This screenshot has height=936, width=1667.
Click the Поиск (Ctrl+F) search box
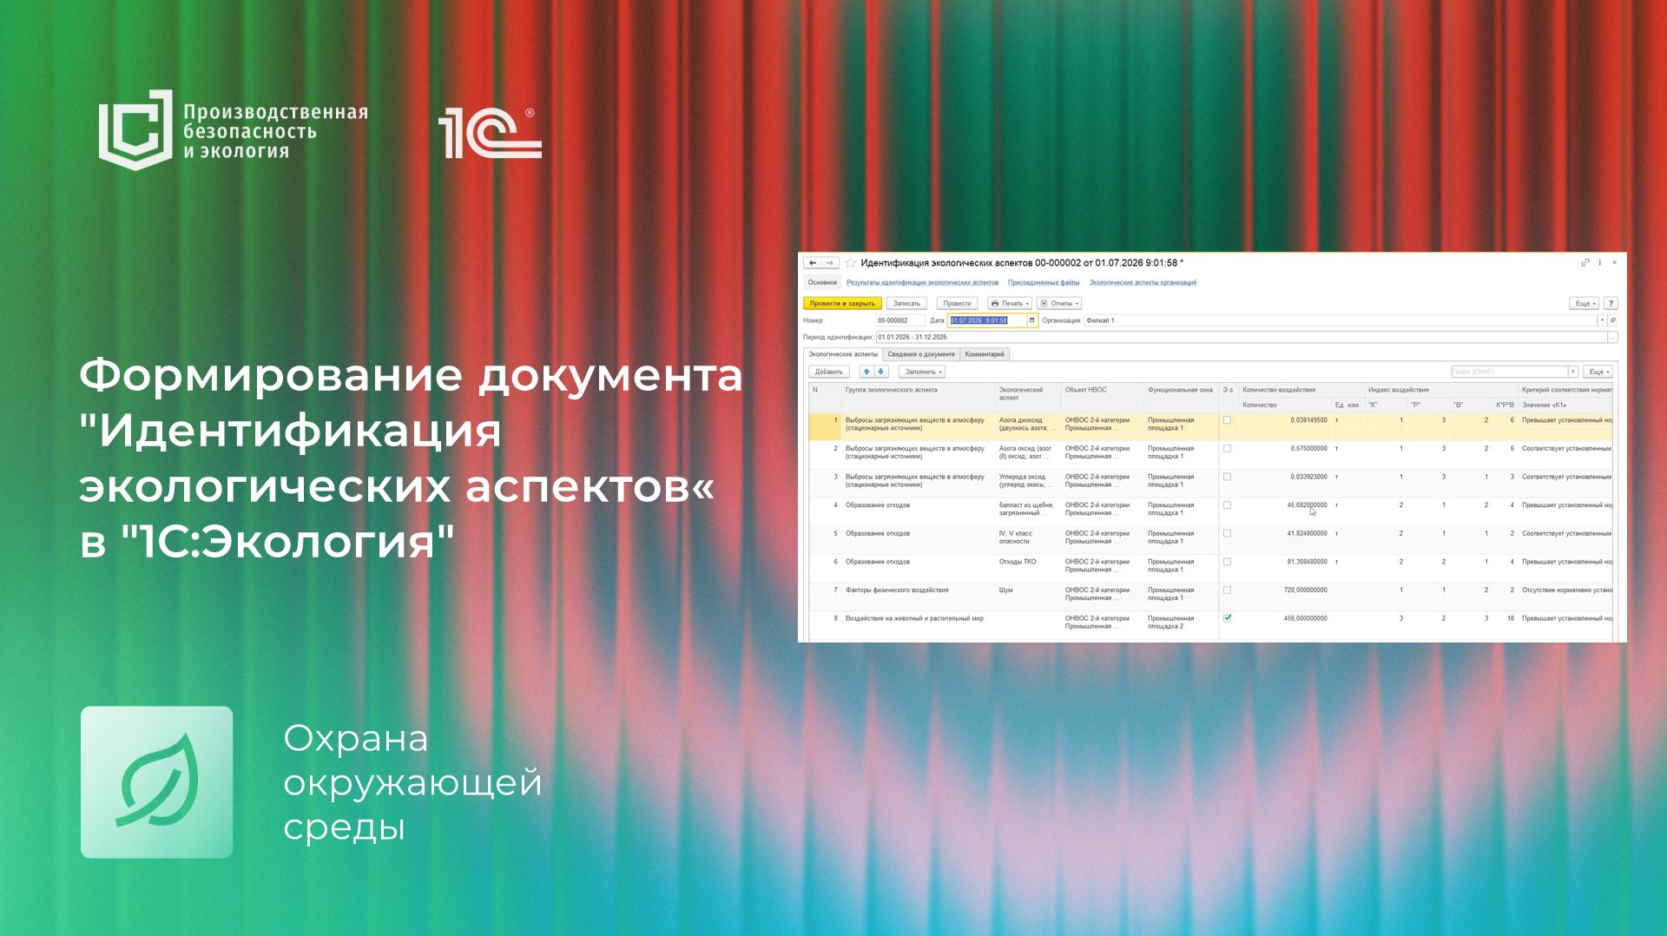(x=1509, y=372)
